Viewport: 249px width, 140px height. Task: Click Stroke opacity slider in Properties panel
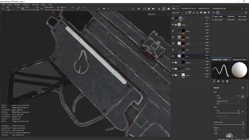(x=229, y=124)
